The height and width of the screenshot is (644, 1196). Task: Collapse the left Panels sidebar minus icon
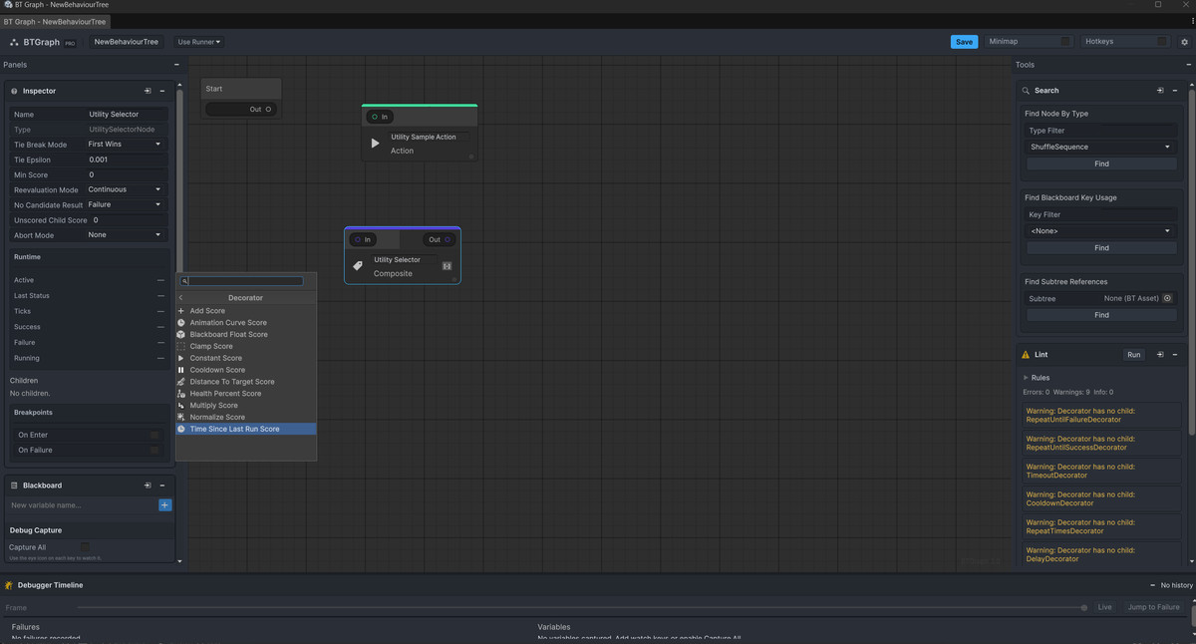(176, 65)
